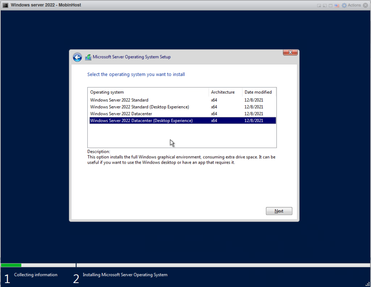Click the 12/8/2021 date in the Datacenter row
This screenshot has width=371, height=287.
click(254, 114)
